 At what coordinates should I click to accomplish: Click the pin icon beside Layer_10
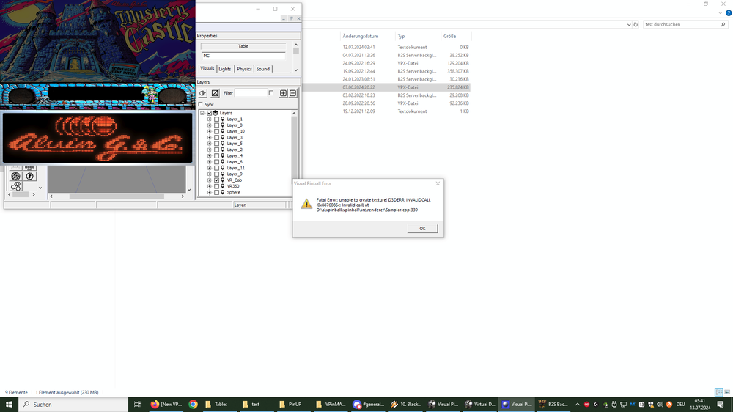(x=223, y=131)
